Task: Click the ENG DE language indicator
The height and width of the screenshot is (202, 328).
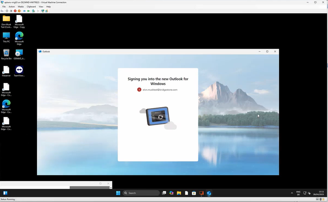Action: tap(298, 193)
